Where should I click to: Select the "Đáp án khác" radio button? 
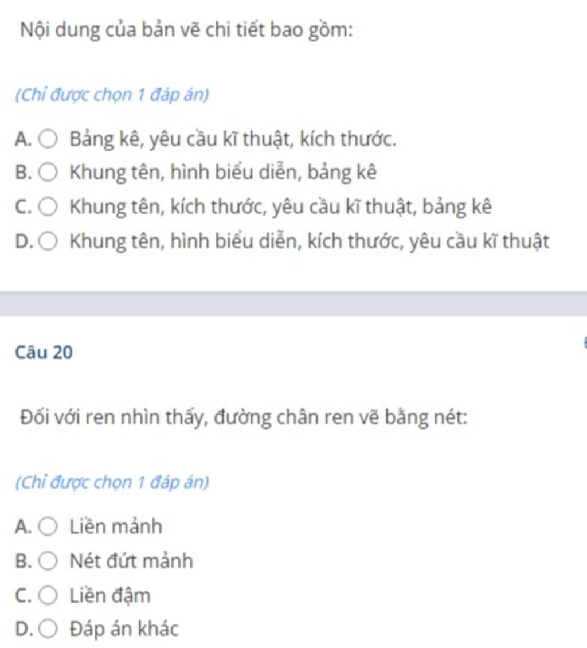tap(48, 629)
